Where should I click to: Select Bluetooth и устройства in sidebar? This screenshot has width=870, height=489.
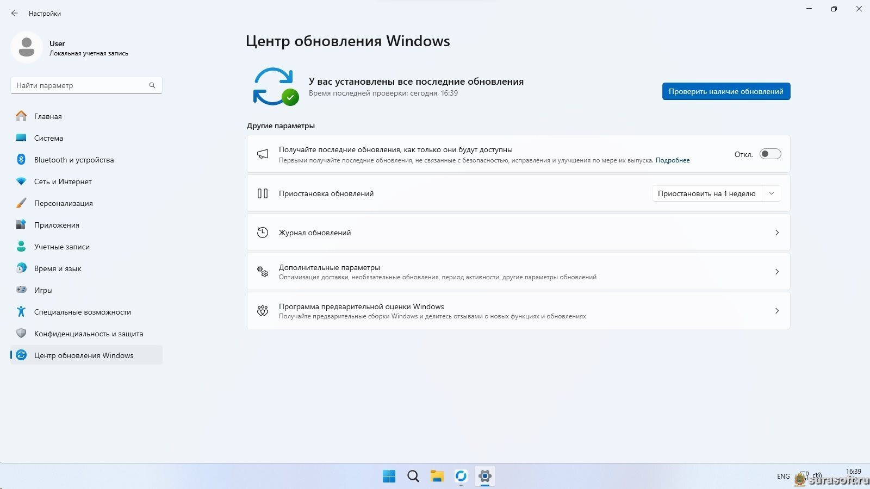click(x=74, y=160)
